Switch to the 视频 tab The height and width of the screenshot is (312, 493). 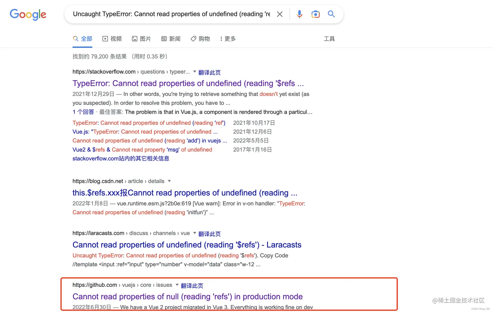112,39
